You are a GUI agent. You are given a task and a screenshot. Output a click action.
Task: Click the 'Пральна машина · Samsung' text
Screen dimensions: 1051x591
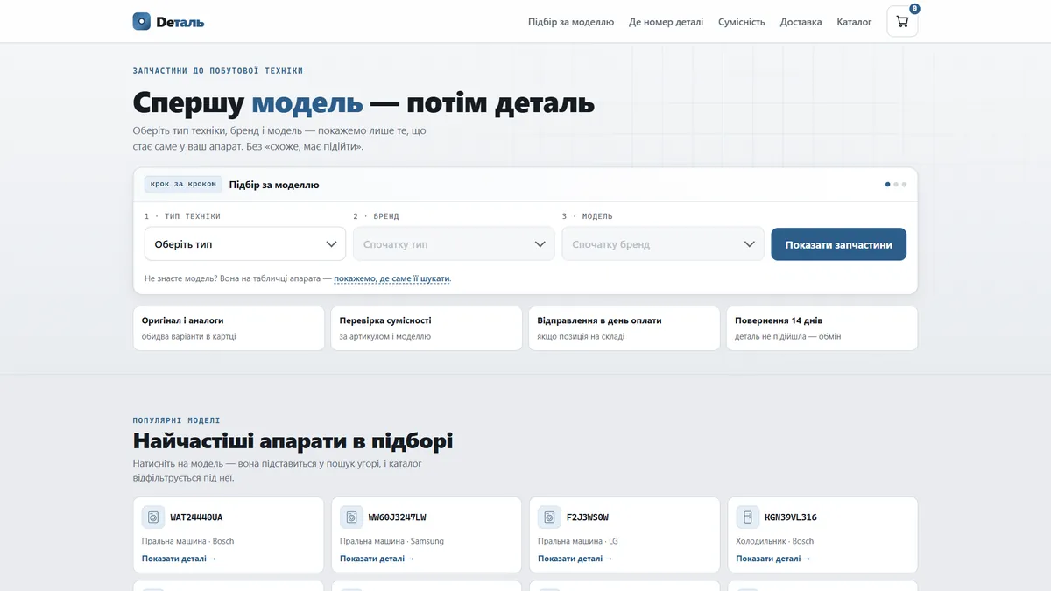(391, 541)
